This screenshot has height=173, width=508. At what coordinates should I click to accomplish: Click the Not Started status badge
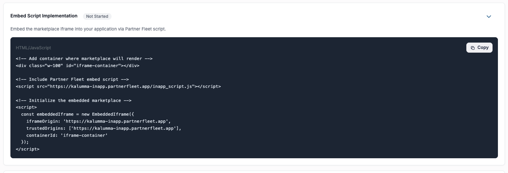[97, 16]
